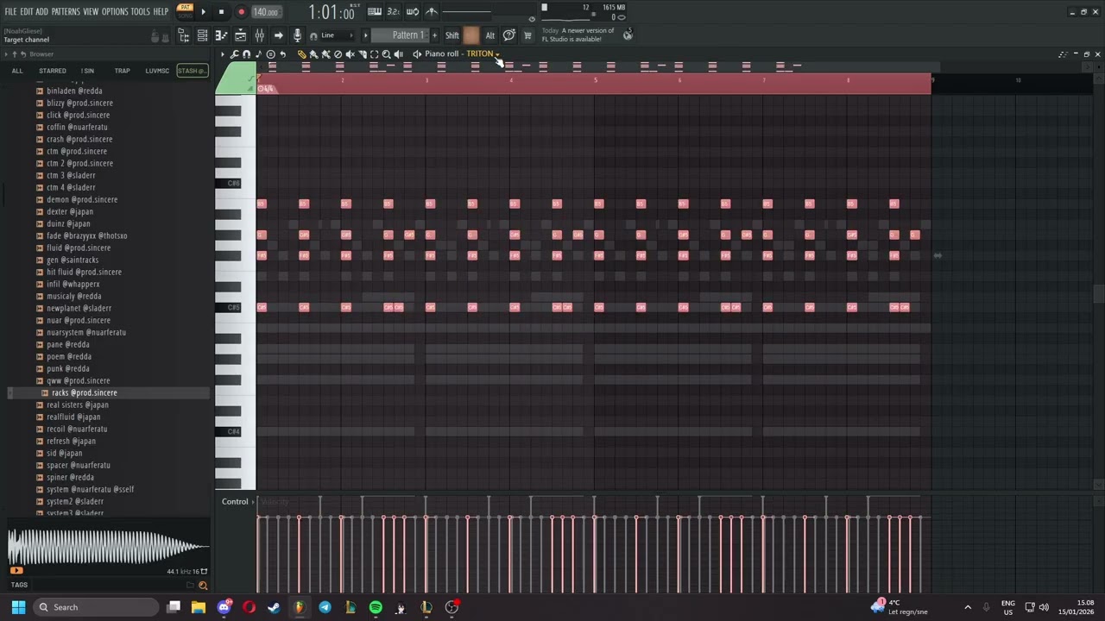
Task: Switch to the STARRED browser tab
Action: point(52,71)
